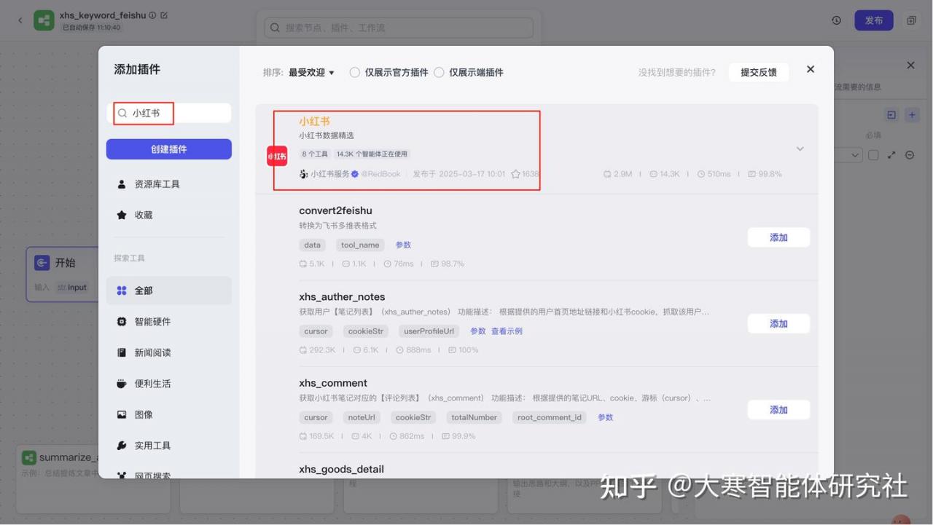Select the 图像 category
The width and height of the screenshot is (933, 525).
[169, 414]
